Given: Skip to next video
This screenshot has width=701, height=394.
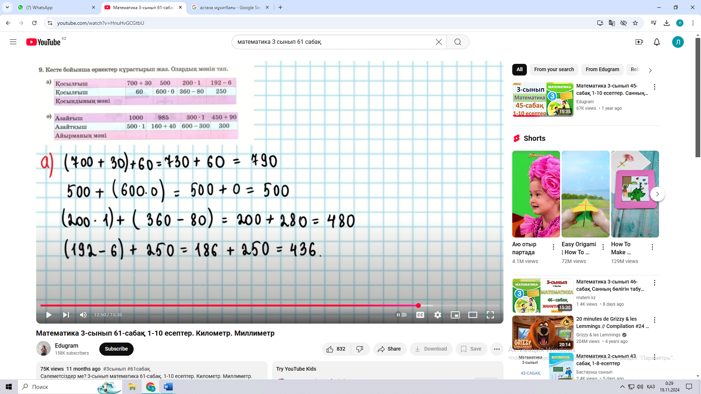Looking at the screenshot, I should pyautogui.click(x=66, y=315).
